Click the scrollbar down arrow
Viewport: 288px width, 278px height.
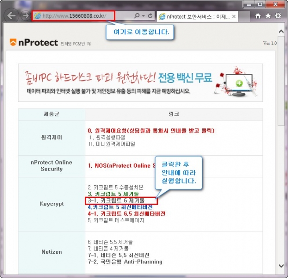click(x=282, y=266)
